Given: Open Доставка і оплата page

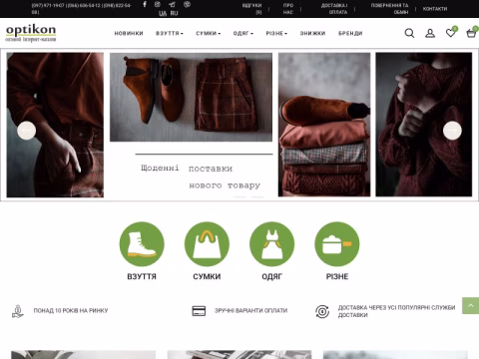Looking at the screenshot, I should [334, 9].
